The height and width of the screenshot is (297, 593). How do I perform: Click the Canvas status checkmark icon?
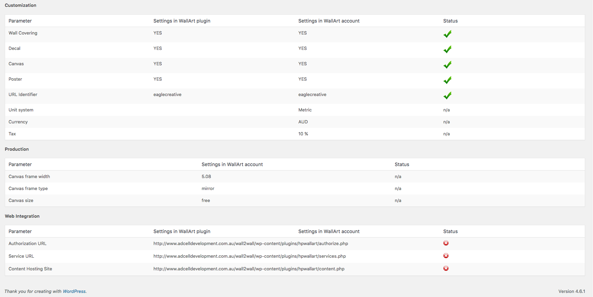(x=447, y=65)
